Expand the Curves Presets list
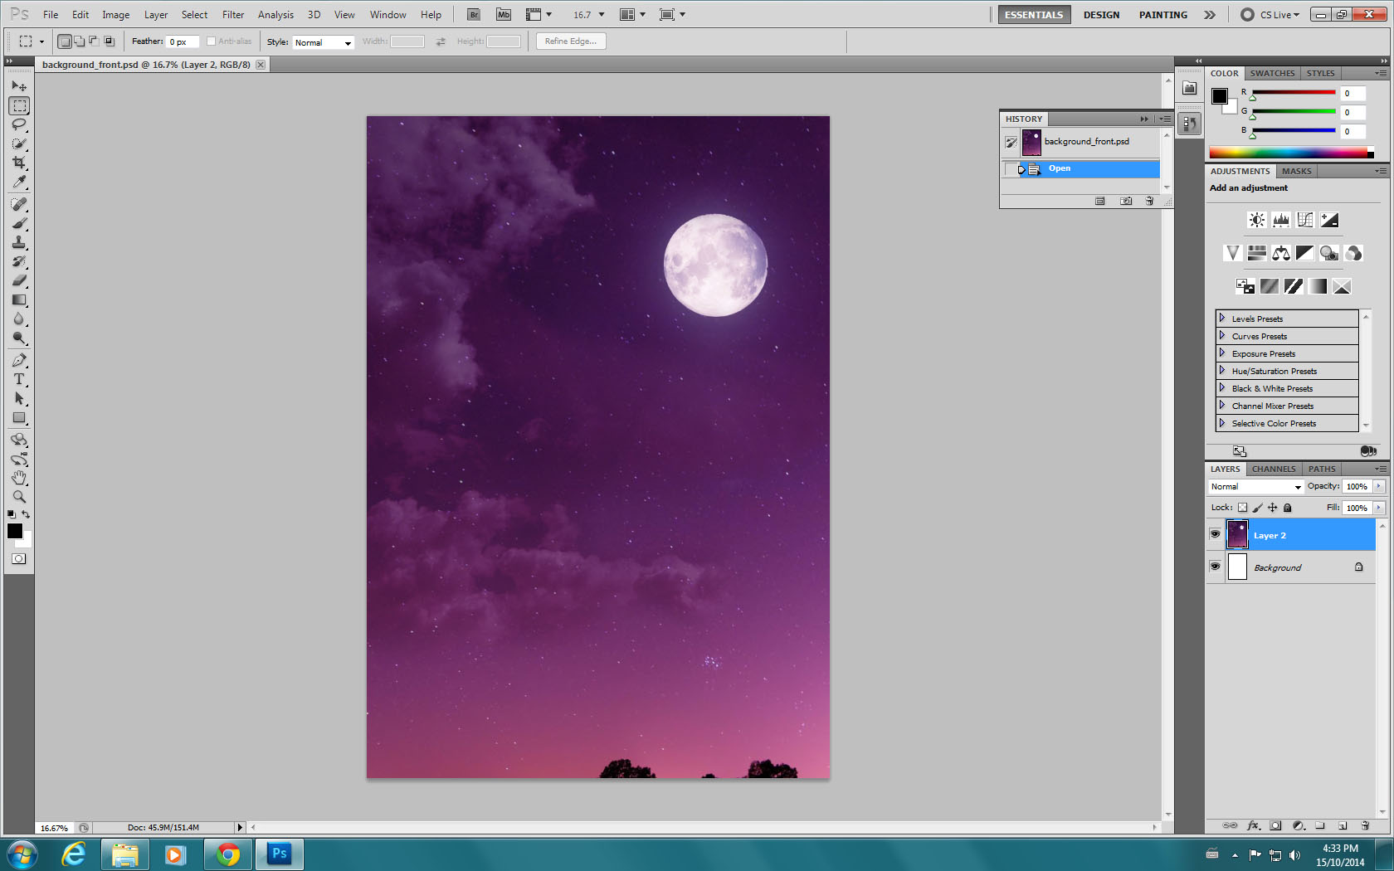This screenshot has height=871, width=1394. coord(1222,336)
